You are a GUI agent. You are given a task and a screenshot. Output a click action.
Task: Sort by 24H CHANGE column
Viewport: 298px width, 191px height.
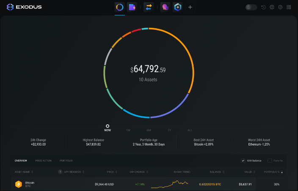(x=139, y=172)
